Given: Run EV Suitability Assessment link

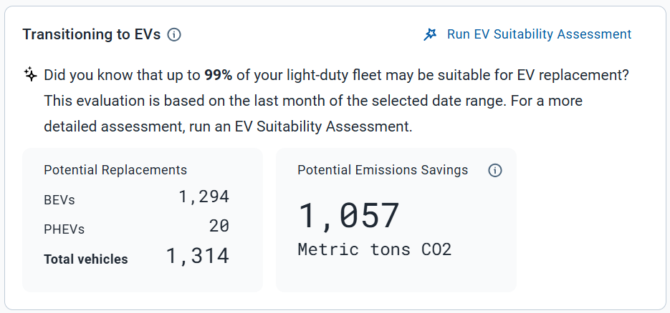Looking at the screenshot, I should [540, 34].
